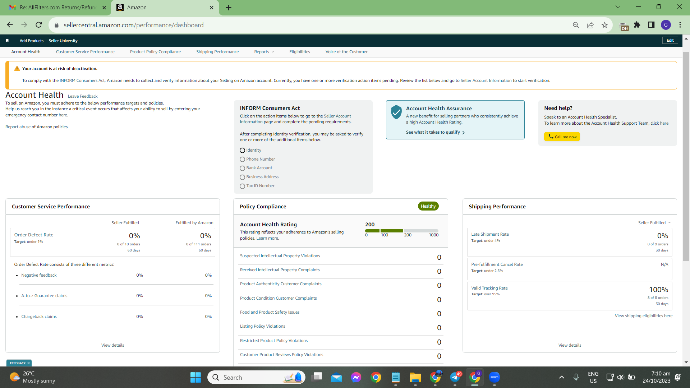Open the Negative feedback metric link

point(39,275)
